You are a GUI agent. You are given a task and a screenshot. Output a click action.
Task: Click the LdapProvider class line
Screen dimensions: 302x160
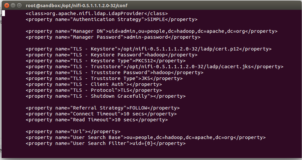(x=96, y=14)
